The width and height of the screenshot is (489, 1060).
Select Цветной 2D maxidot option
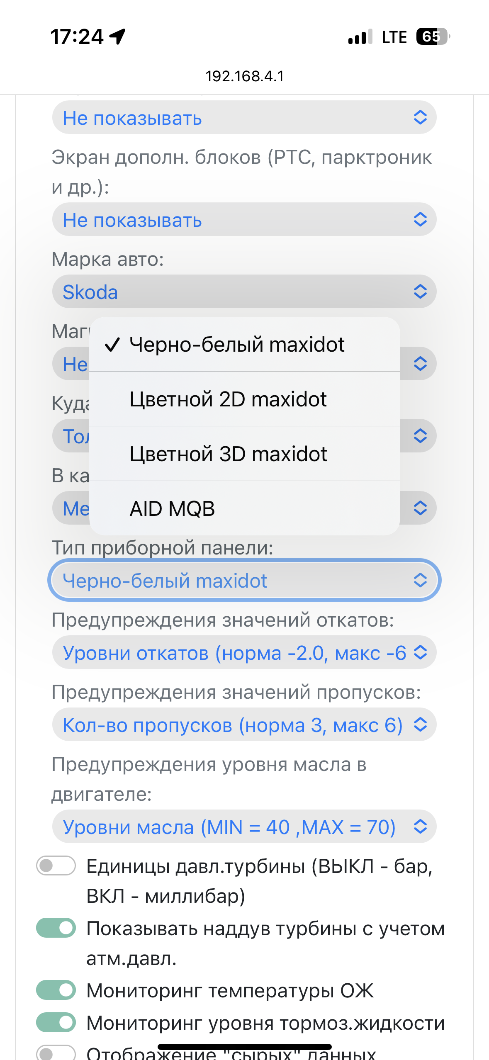(244, 399)
